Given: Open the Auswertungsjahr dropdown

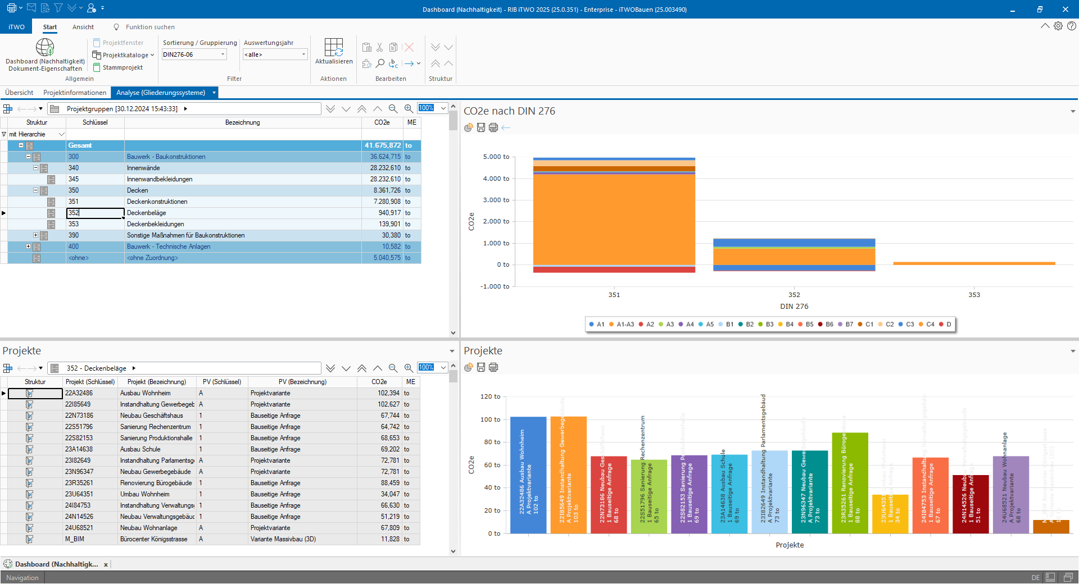Looking at the screenshot, I should [303, 54].
